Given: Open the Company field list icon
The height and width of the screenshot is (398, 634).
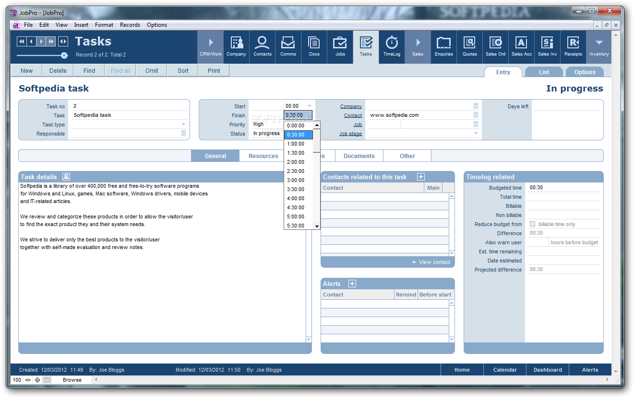Looking at the screenshot, I should click(x=476, y=106).
